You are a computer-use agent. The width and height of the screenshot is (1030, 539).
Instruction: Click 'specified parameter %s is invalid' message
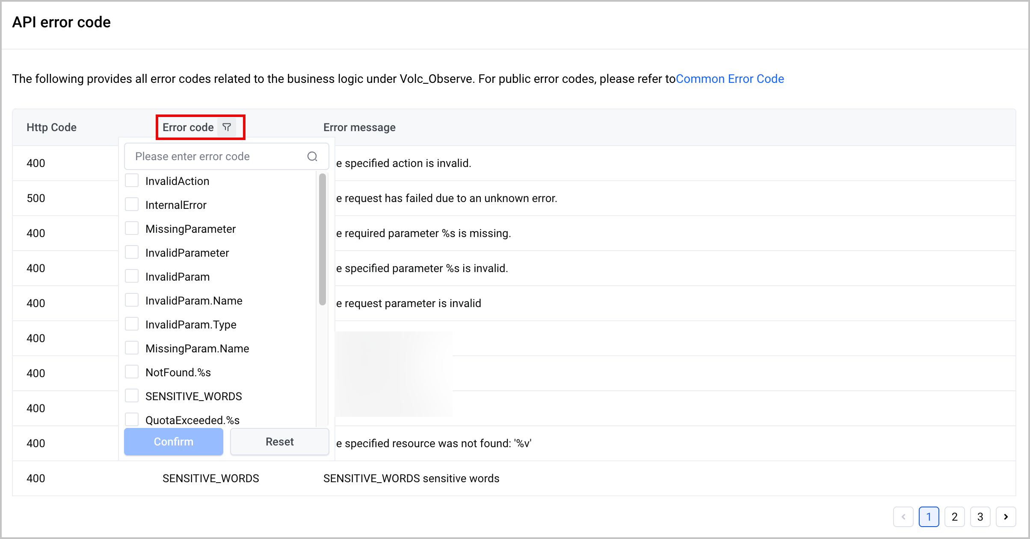pos(422,268)
